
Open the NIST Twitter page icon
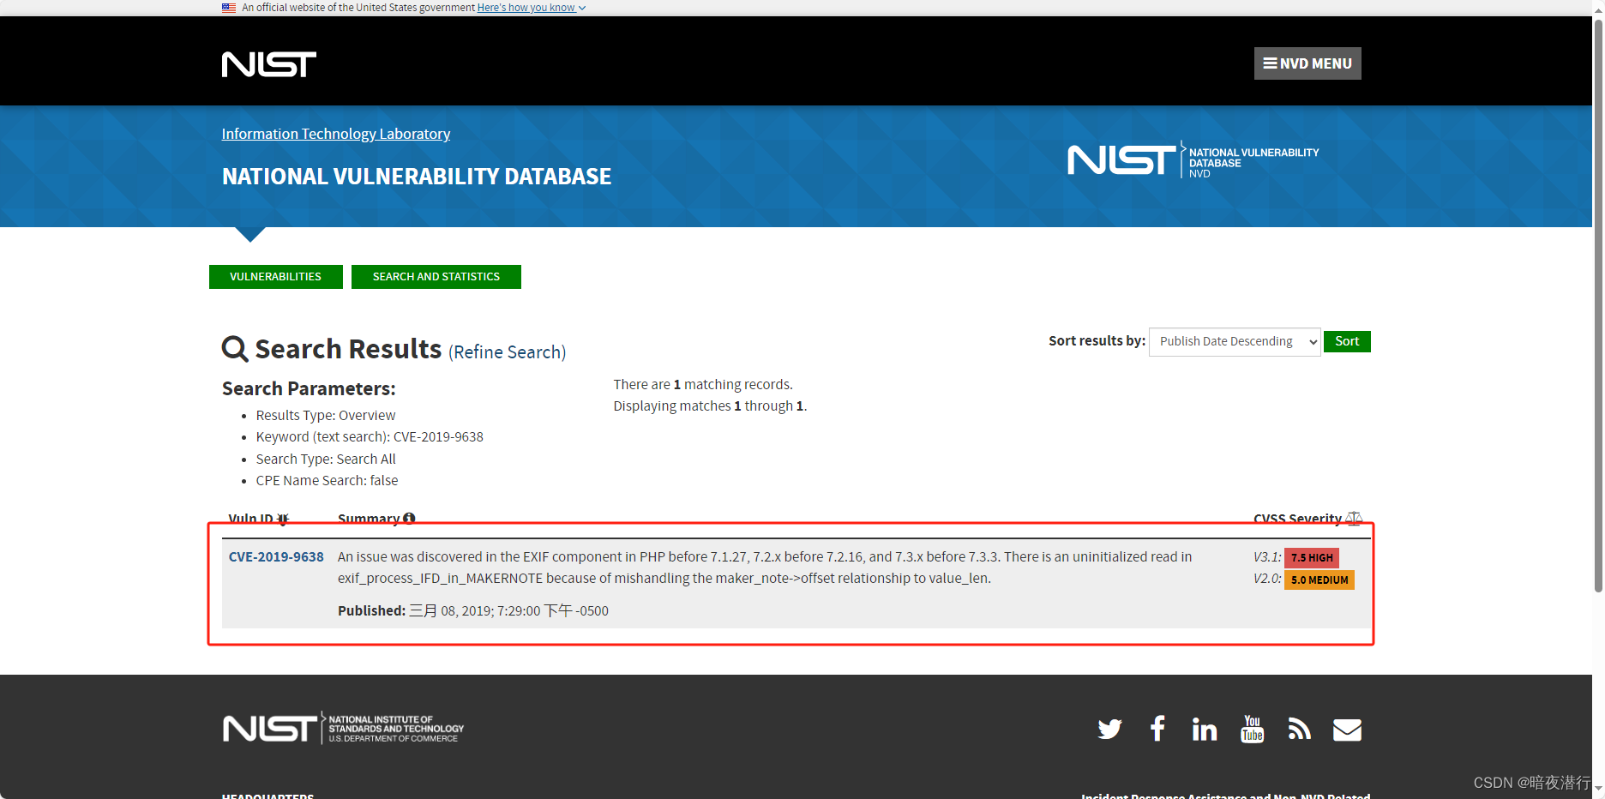(1109, 730)
